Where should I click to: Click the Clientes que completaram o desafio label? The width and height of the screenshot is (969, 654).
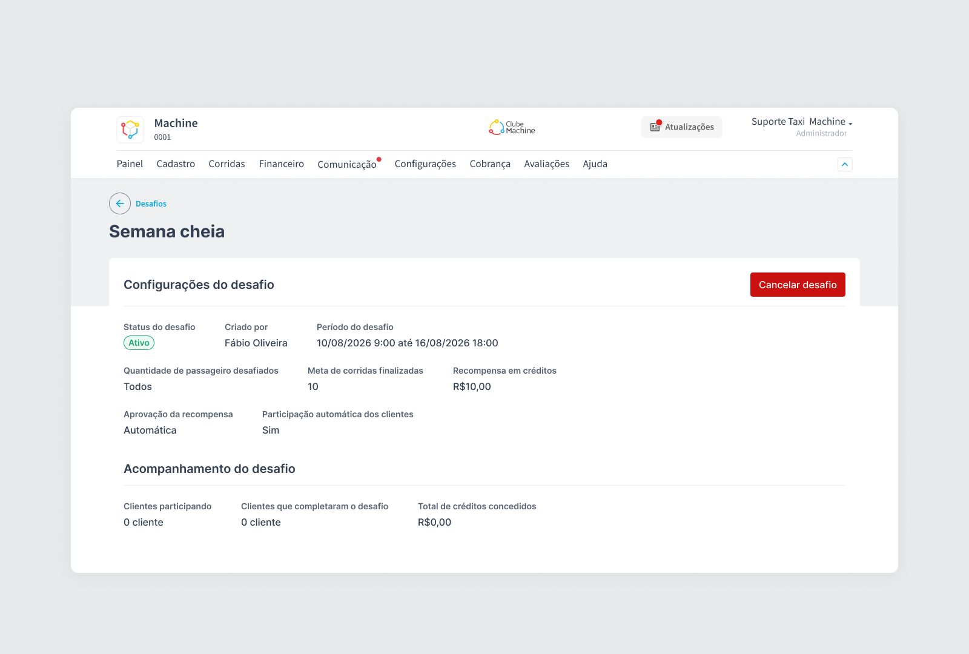click(x=314, y=506)
